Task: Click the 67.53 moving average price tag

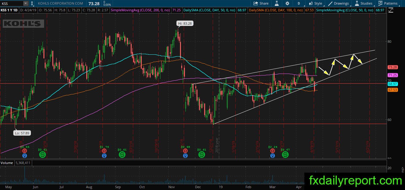Action: click(392, 90)
